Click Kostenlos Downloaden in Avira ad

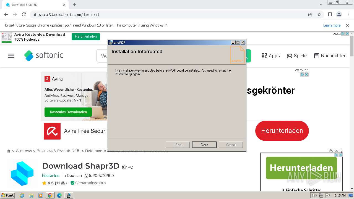(68, 112)
